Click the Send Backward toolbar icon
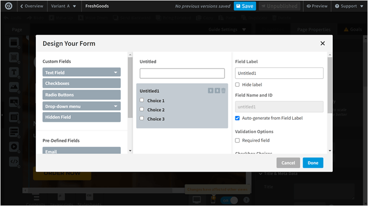This screenshot has width=368, height=206. point(115,18)
